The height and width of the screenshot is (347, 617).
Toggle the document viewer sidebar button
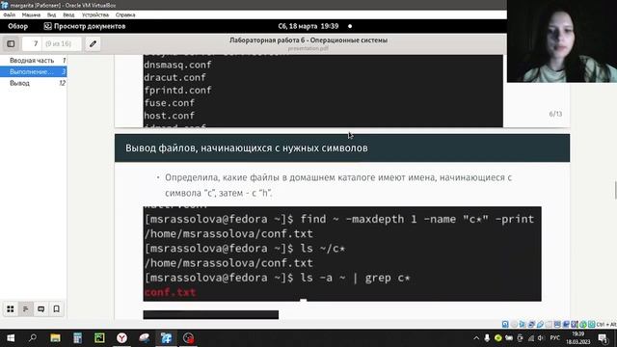(11, 43)
